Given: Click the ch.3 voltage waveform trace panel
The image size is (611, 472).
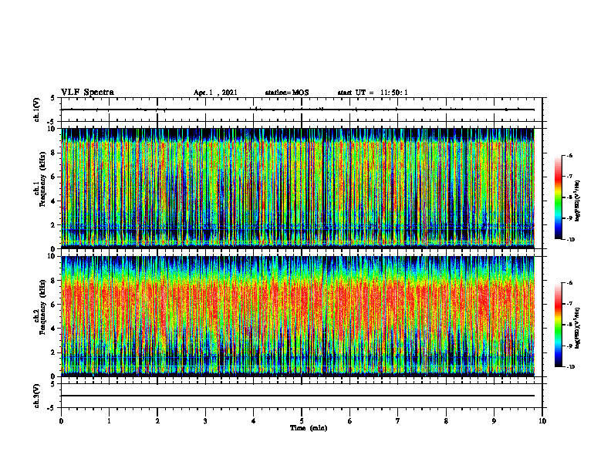Looking at the screenshot, I should pyautogui.click(x=302, y=396).
